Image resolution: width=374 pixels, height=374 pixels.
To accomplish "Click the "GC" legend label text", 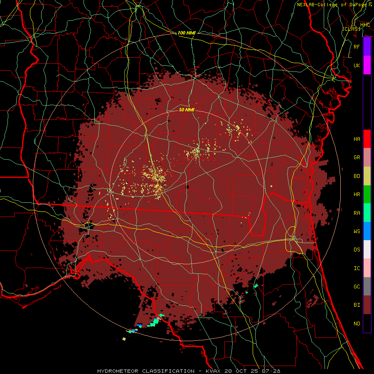I will point(357,286).
